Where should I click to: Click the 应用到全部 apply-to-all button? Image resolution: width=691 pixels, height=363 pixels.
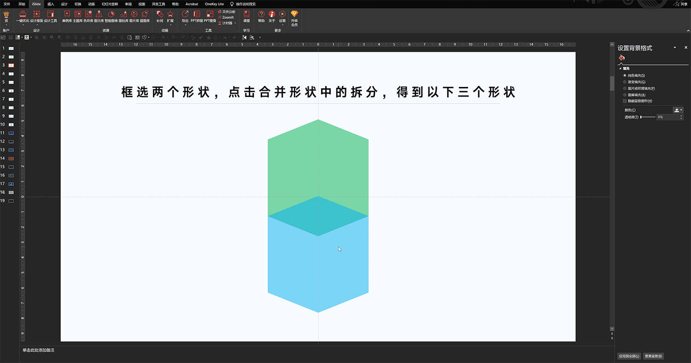click(x=629, y=356)
